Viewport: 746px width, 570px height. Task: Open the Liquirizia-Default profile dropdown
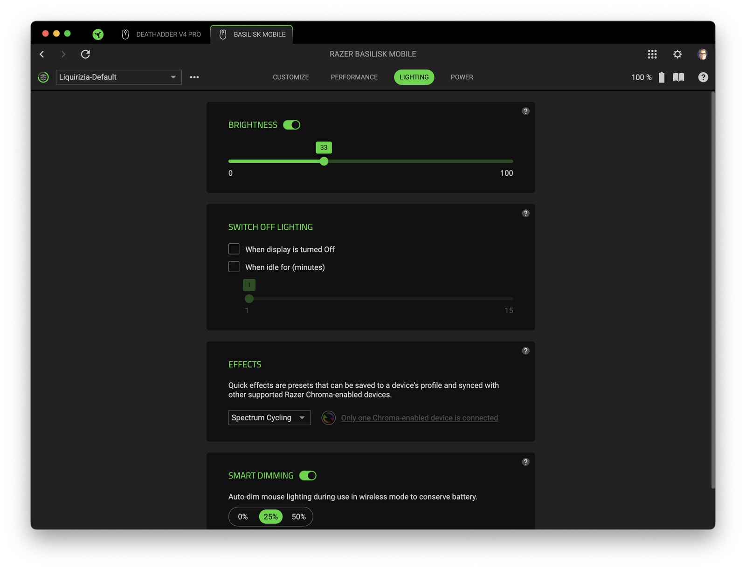(119, 77)
